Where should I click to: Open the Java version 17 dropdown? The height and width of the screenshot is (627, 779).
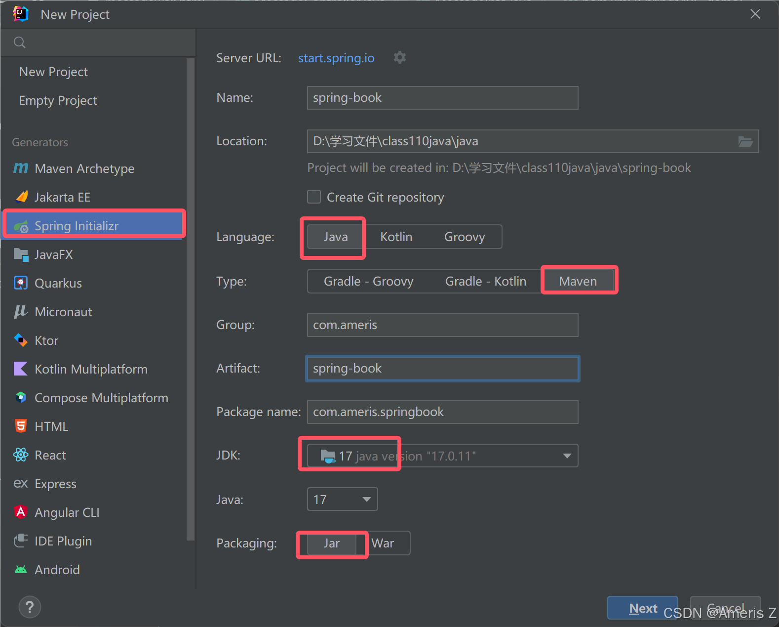[343, 499]
